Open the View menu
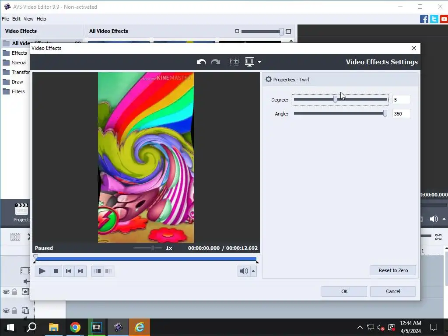 [28, 19]
